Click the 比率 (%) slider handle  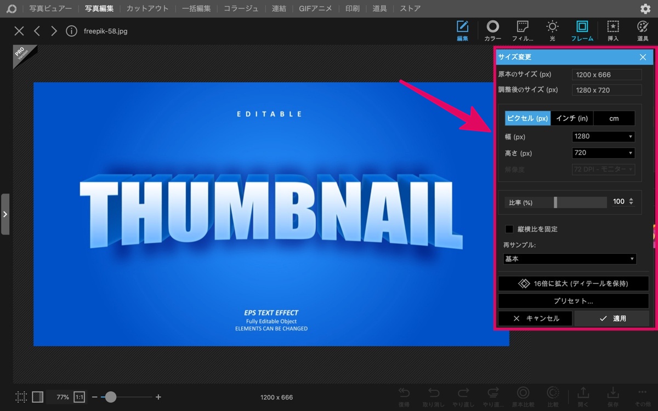pyautogui.click(x=555, y=202)
